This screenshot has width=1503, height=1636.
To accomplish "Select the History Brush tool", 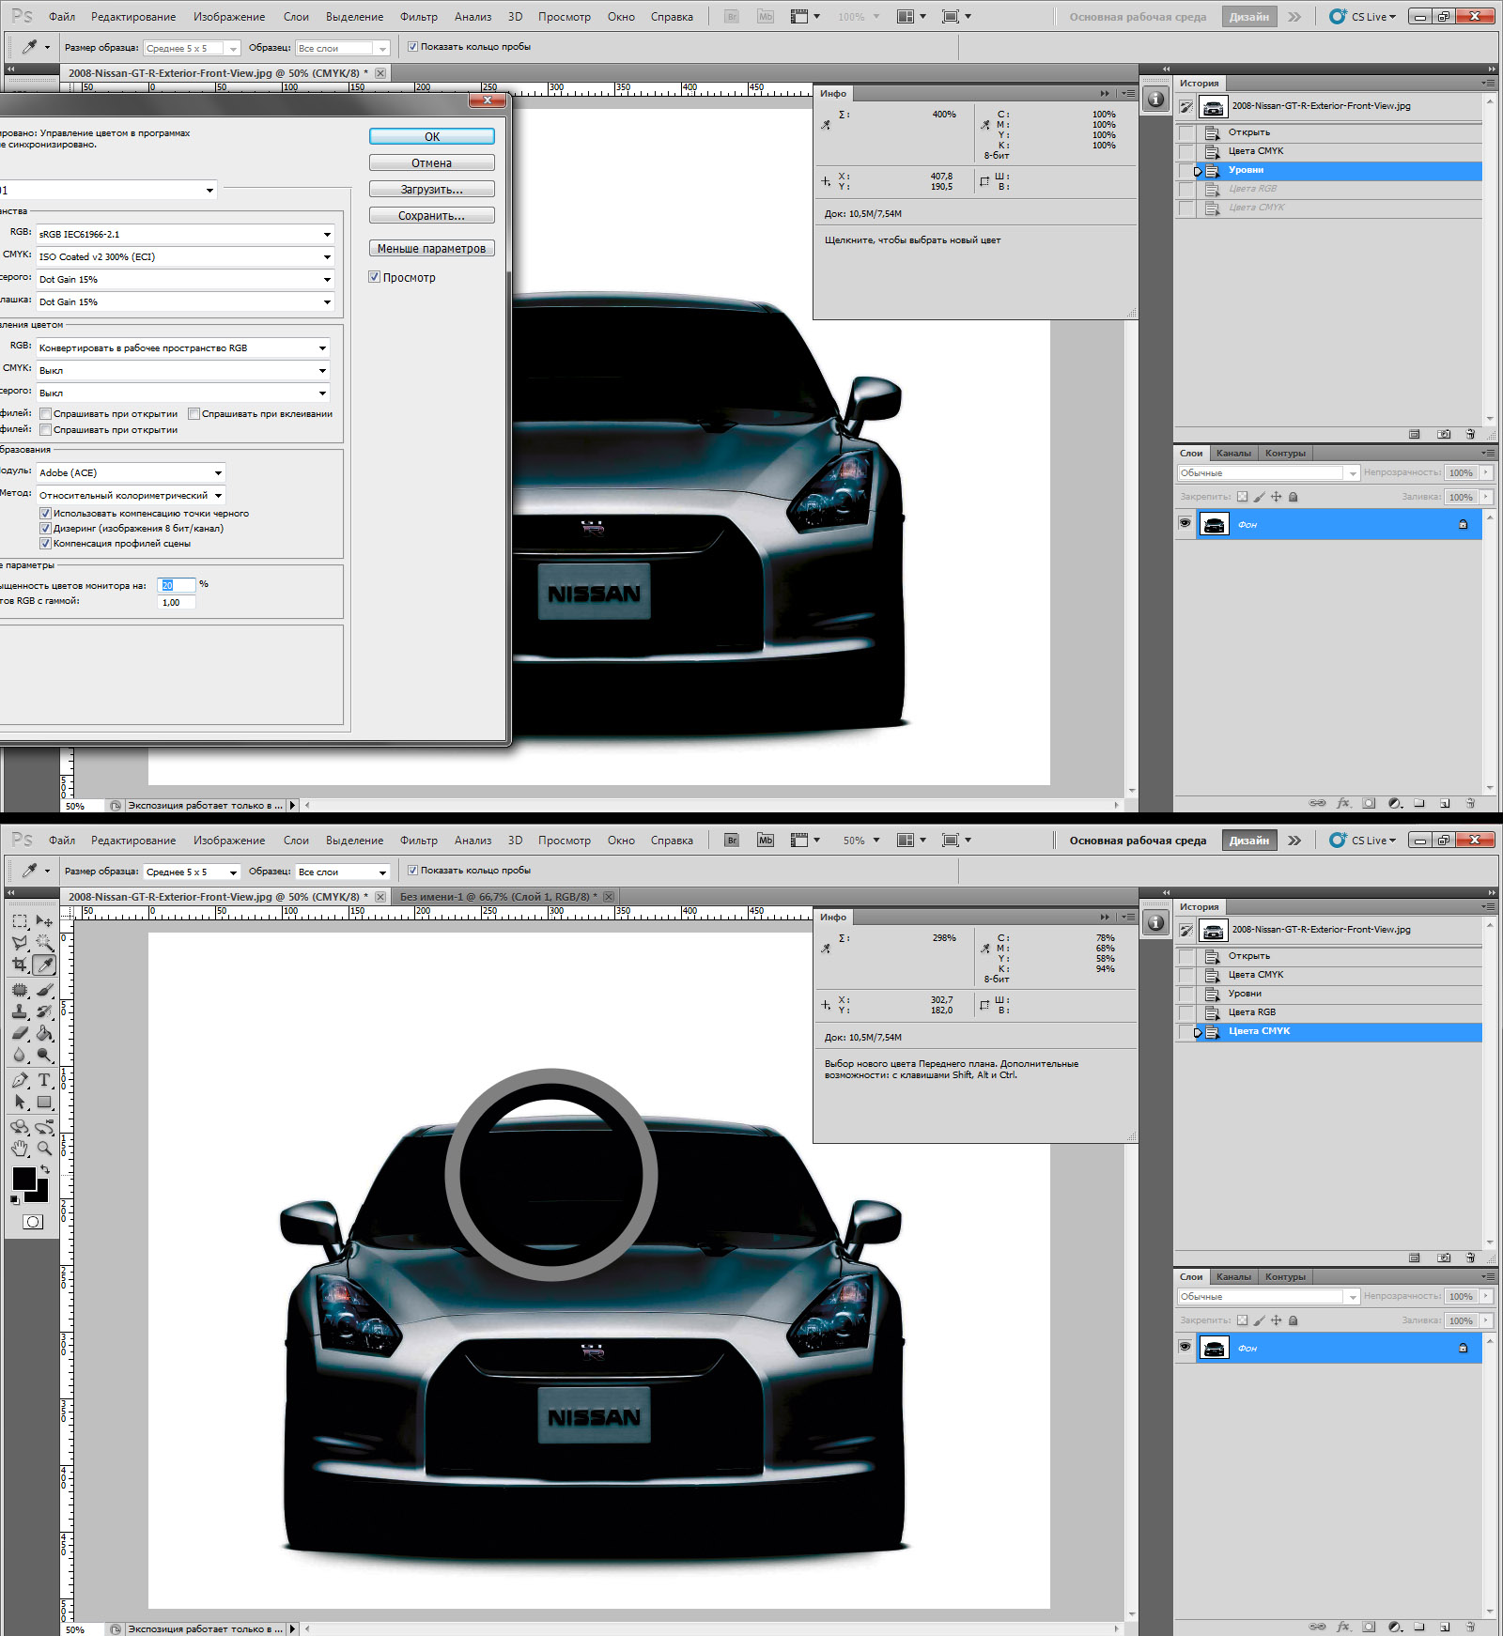I will 44,1011.
